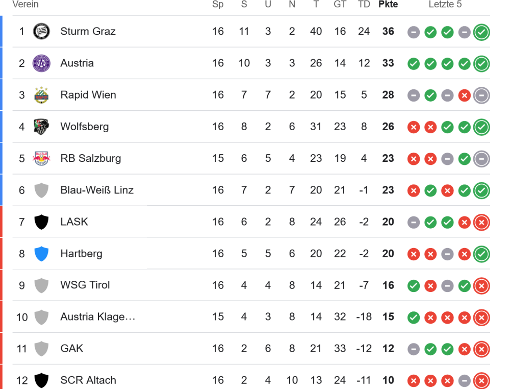Open the WSG Tirol row details
510x389 pixels.
pyautogui.click(x=86, y=285)
